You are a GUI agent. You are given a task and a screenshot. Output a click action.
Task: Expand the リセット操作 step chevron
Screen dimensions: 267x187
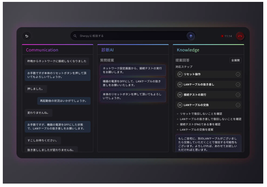pos(238,74)
